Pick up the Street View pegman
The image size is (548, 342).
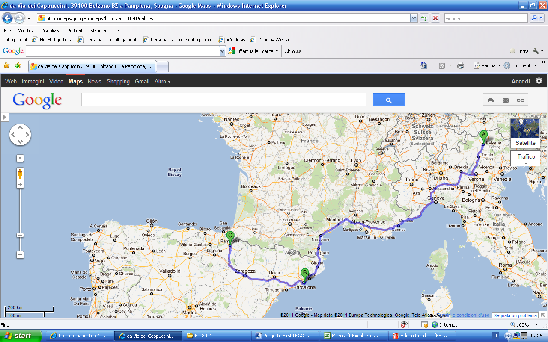pyautogui.click(x=20, y=174)
